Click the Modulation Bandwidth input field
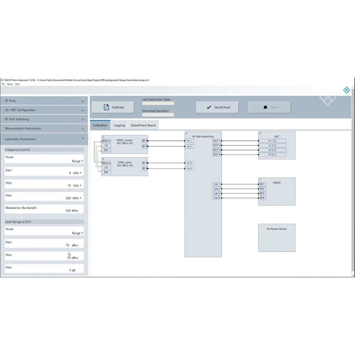Image resolution: width=355 pixels, height=355 pixels. pos(44,209)
